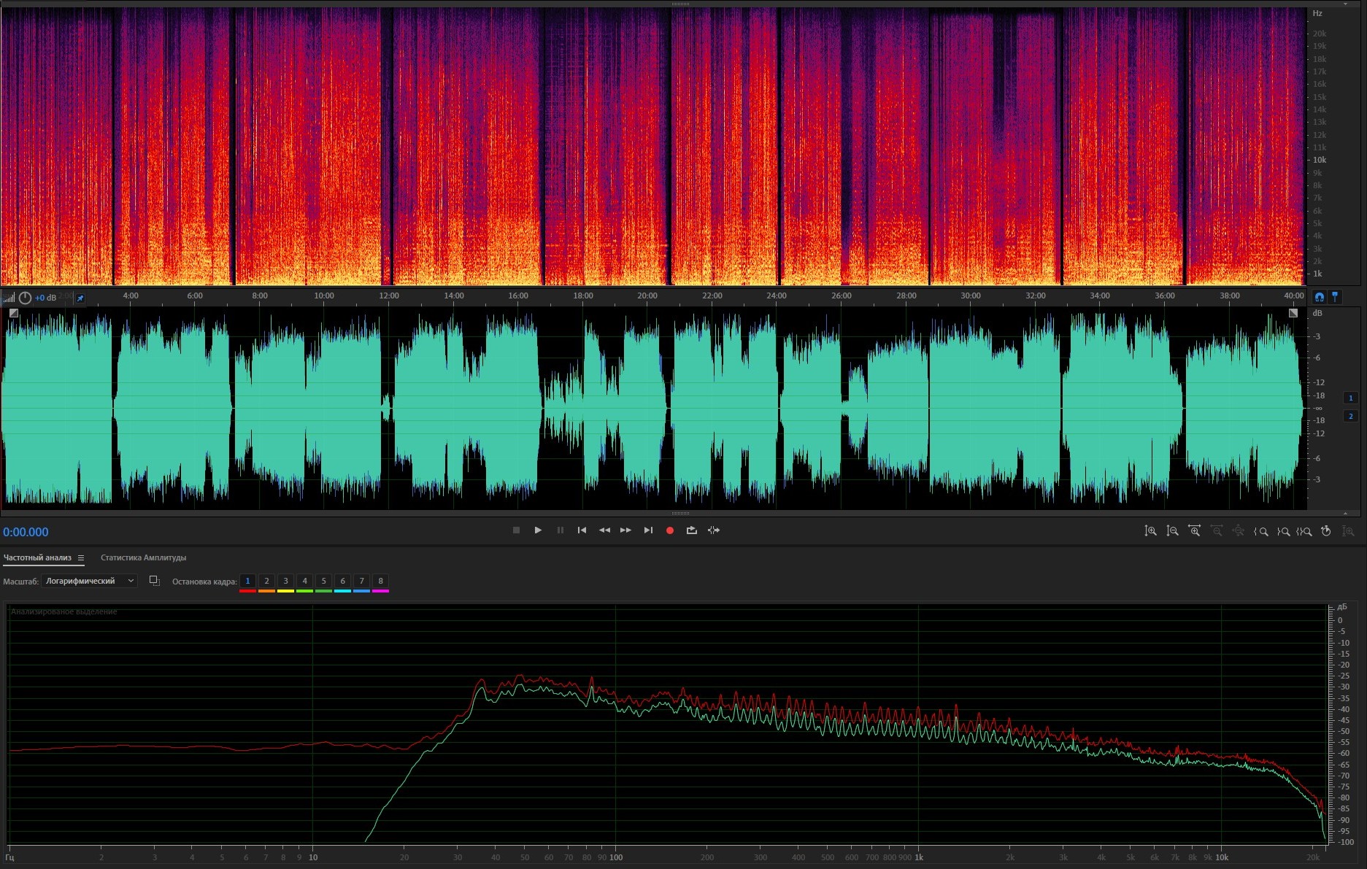This screenshot has width=1367, height=869.
Task: Open the Частотный анализ panel menu
Action: tap(81, 558)
